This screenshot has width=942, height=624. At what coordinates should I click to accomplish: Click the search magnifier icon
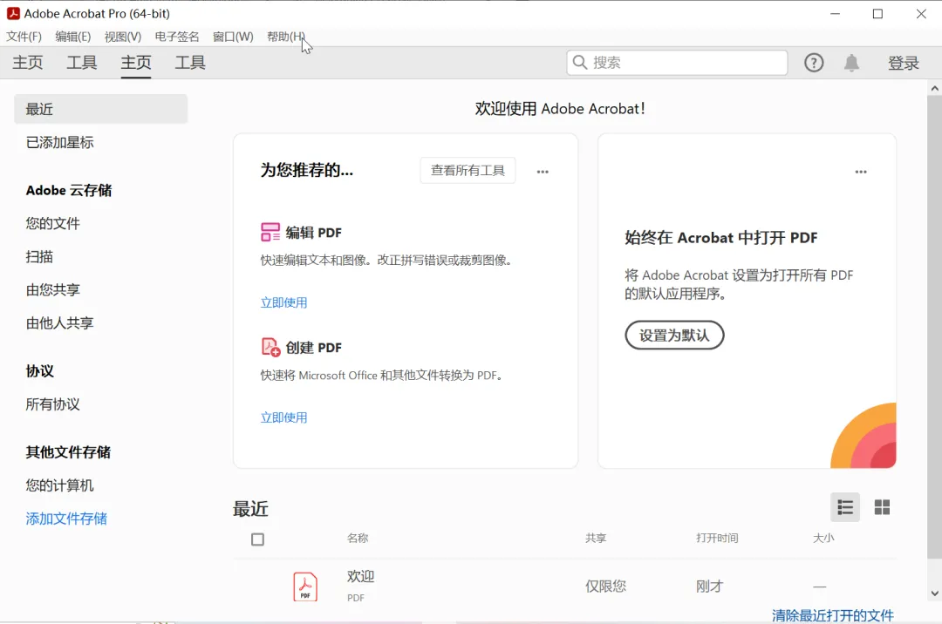click(x=580, y=63)
